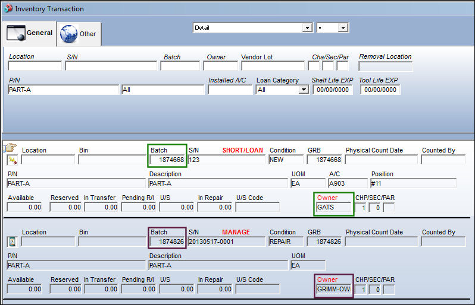
Task: Click the field containing All next to P/N
Action: click(163, 90)
